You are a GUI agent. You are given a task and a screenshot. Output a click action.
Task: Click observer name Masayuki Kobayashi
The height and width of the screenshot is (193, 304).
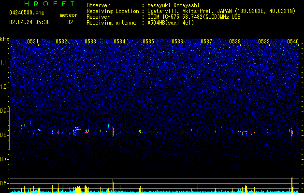point(174,5)
